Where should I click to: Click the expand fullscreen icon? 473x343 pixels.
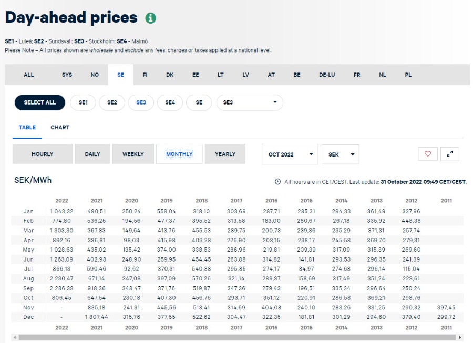(x=450, y=154)
